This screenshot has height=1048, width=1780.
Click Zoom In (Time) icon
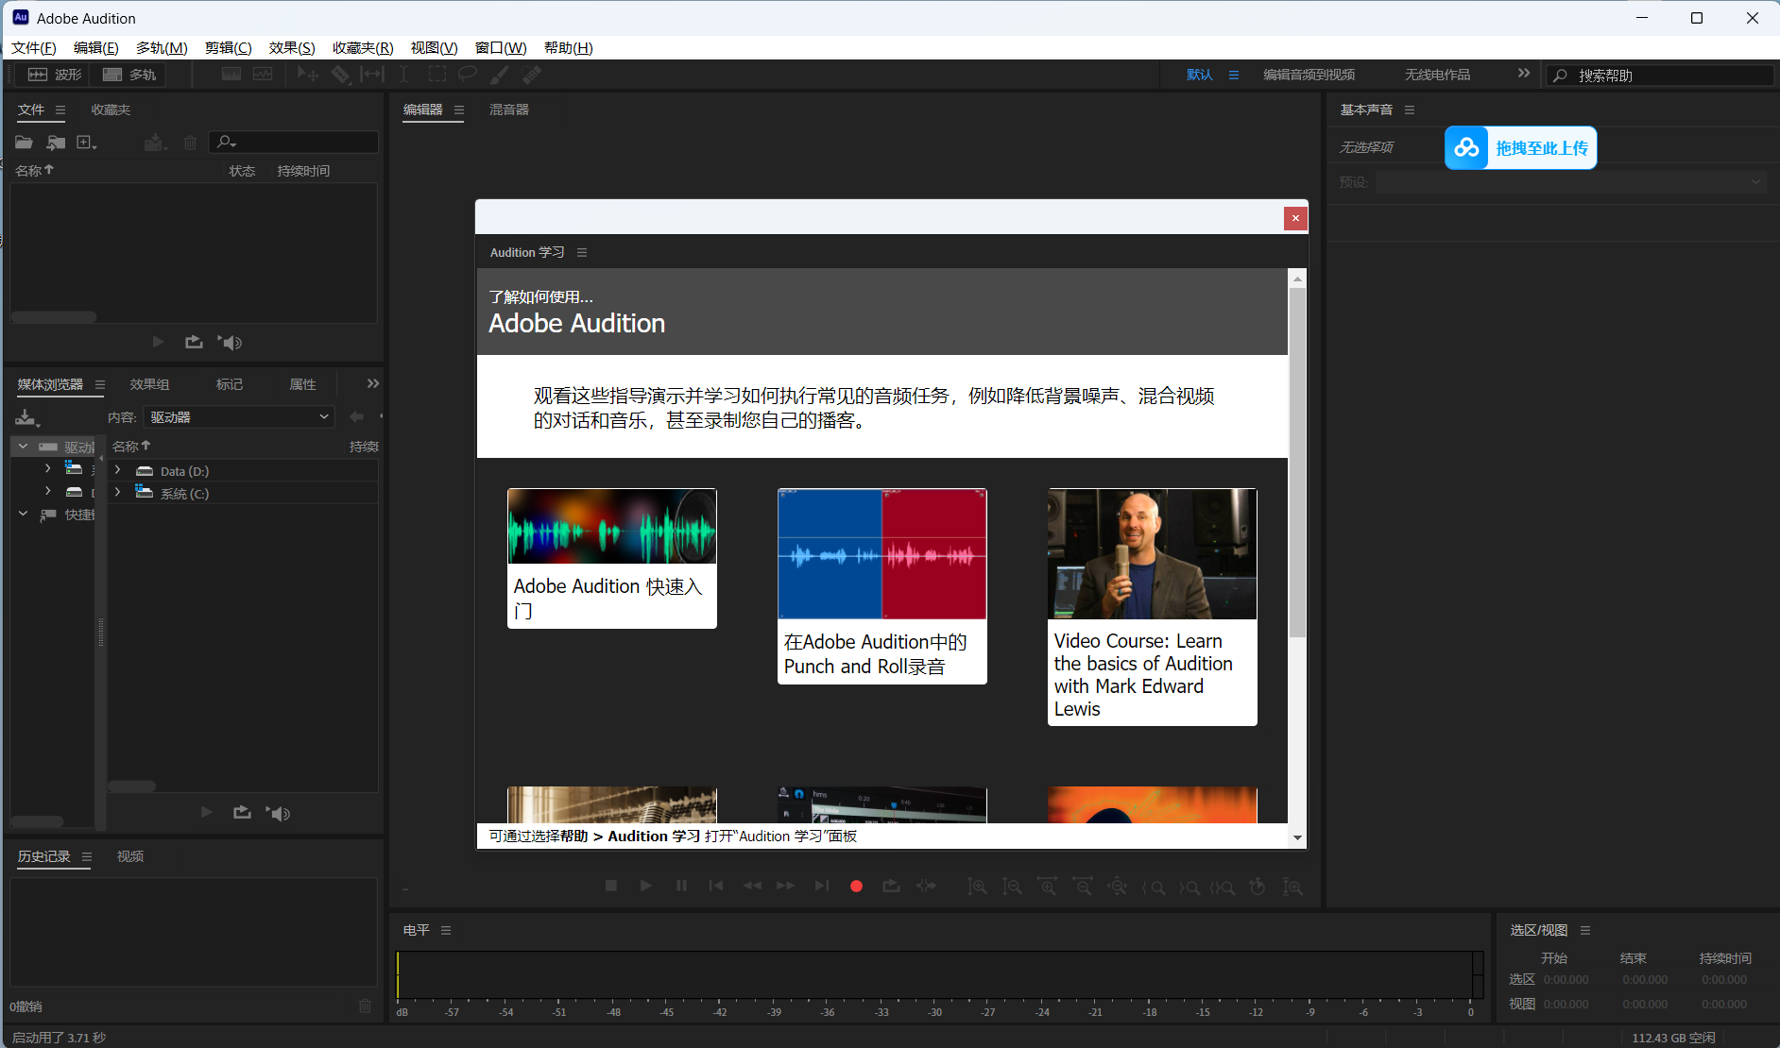[1047, 887]
